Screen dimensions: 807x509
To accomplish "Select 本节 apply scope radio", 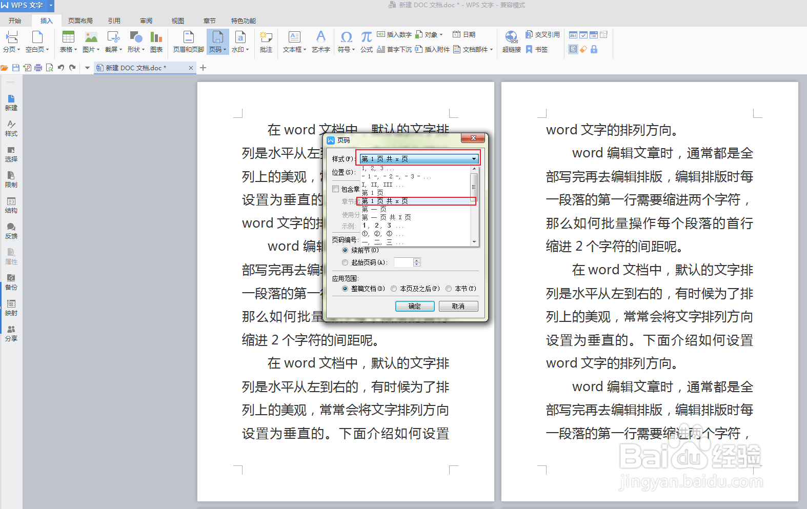I will (x=449, y=289).
